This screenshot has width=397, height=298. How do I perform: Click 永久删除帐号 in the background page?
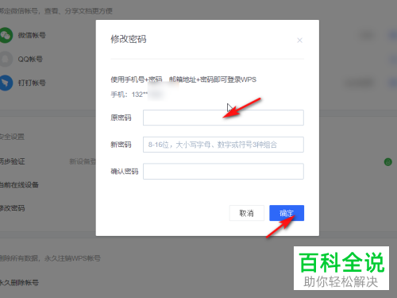point(19,283)
